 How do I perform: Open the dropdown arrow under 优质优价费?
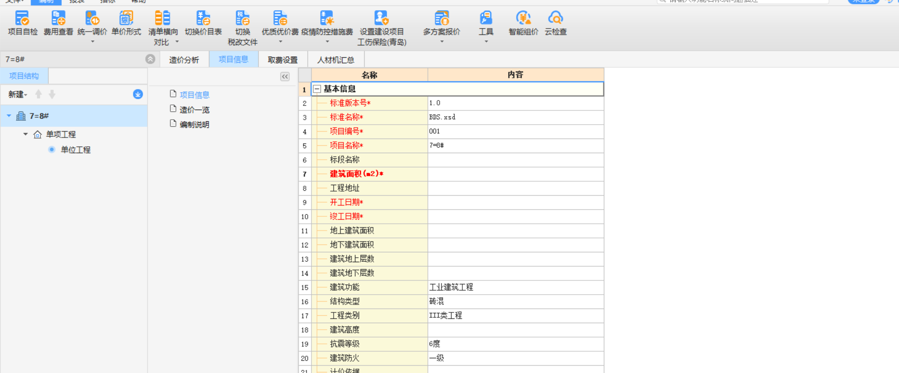click(280, 42)
